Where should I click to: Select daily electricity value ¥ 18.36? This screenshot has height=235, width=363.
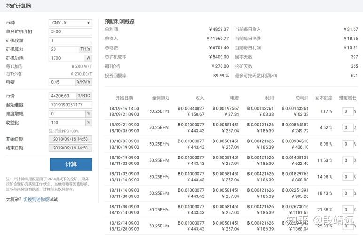pyautogui.click(x=351, y=39)
